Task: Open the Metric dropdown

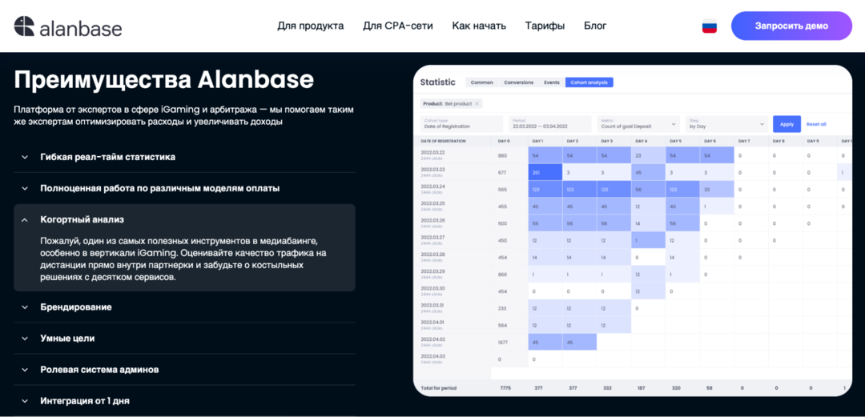Action: (638, 124)
